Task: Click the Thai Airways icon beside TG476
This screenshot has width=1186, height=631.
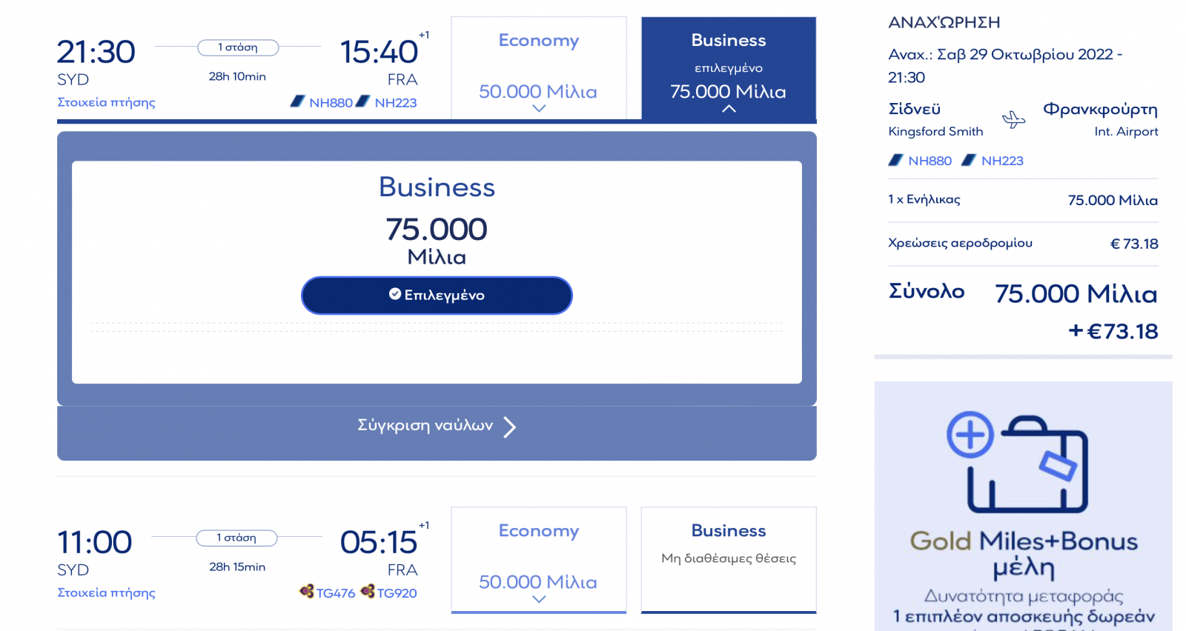Action: coord(307,591)
